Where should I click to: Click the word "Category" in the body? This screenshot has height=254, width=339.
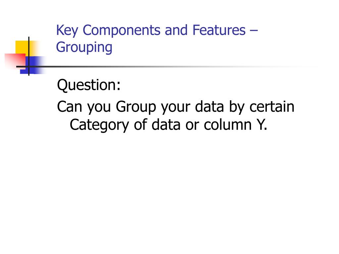pos(99,125)
